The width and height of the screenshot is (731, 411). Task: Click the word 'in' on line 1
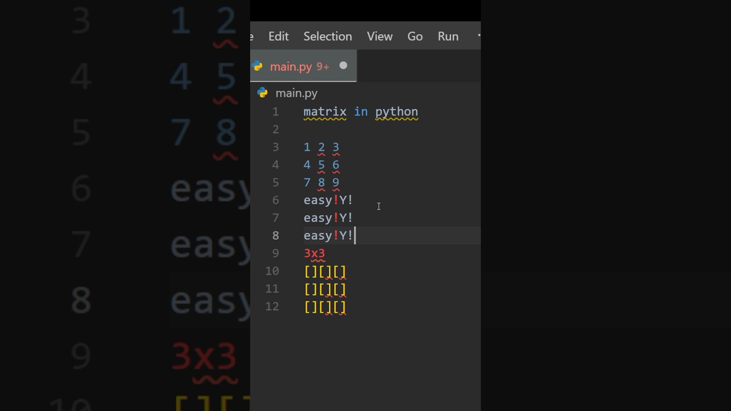361,111
